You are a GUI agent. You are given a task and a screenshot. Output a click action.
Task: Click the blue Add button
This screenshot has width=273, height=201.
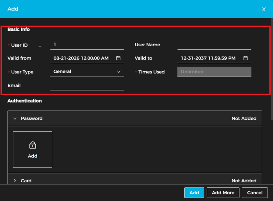(194, 193)
